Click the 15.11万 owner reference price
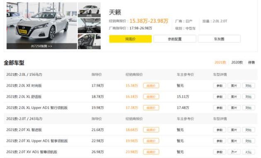The height and width of the screenshot is (158, 261). tap(183, 96)
